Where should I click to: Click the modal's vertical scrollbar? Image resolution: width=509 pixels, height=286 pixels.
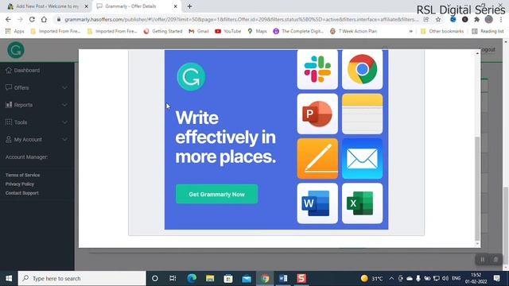(477, 189)
